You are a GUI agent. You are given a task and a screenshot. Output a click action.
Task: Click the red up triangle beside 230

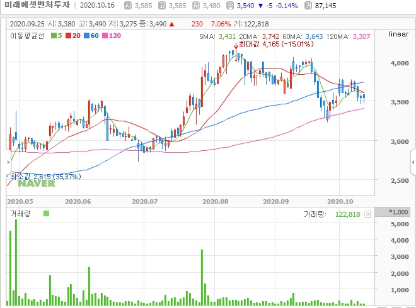171,25
